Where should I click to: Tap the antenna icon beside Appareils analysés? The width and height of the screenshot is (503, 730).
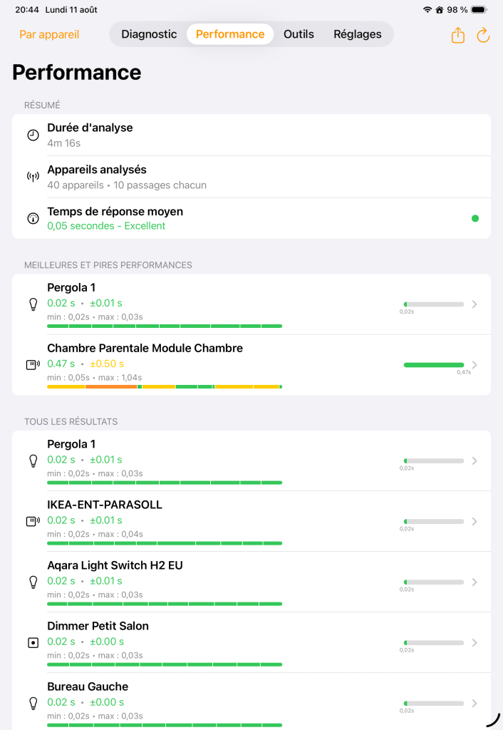pos(33,177)
